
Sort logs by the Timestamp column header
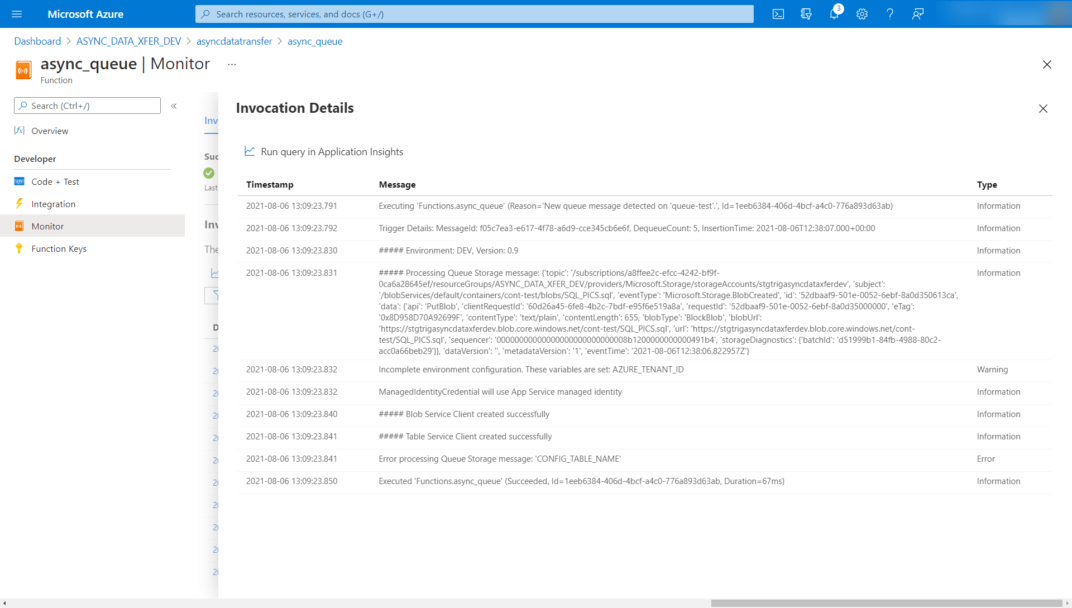point(270,184)
